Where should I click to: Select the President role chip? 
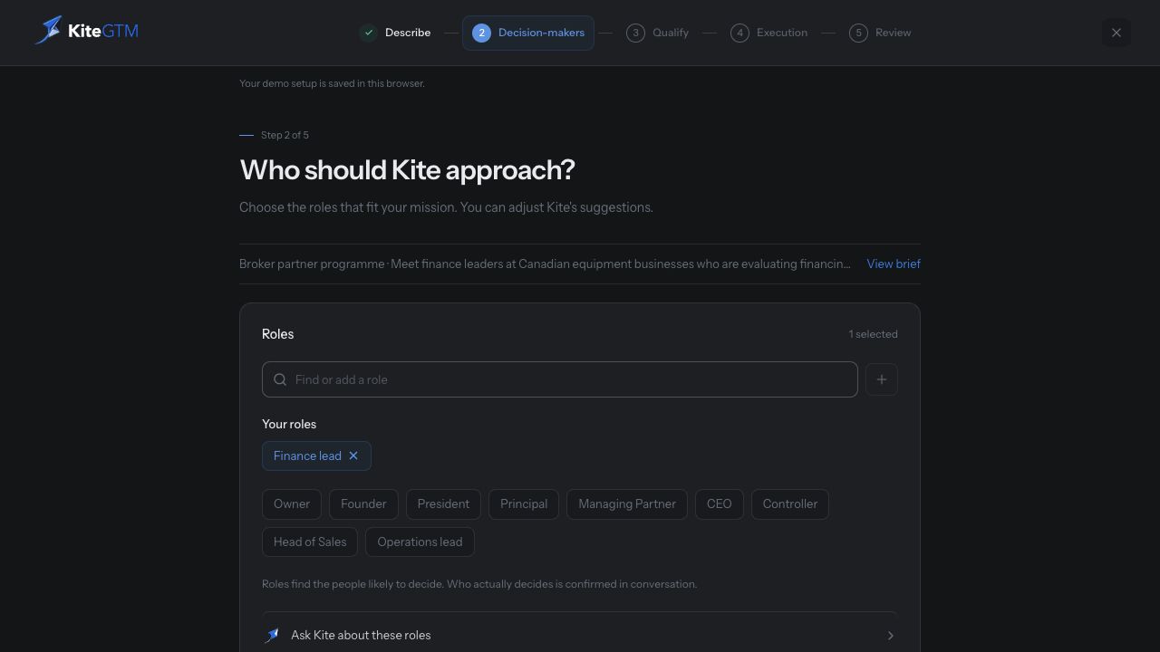click(443, 504)
